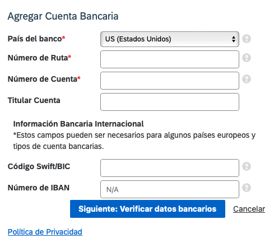274x252 pixels.
Task: Open help icon next to Número de Ruta
Action: click(247, 58)
